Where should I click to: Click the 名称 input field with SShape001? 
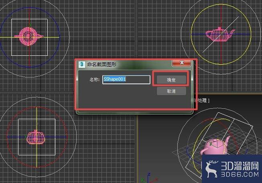(126, 79)
